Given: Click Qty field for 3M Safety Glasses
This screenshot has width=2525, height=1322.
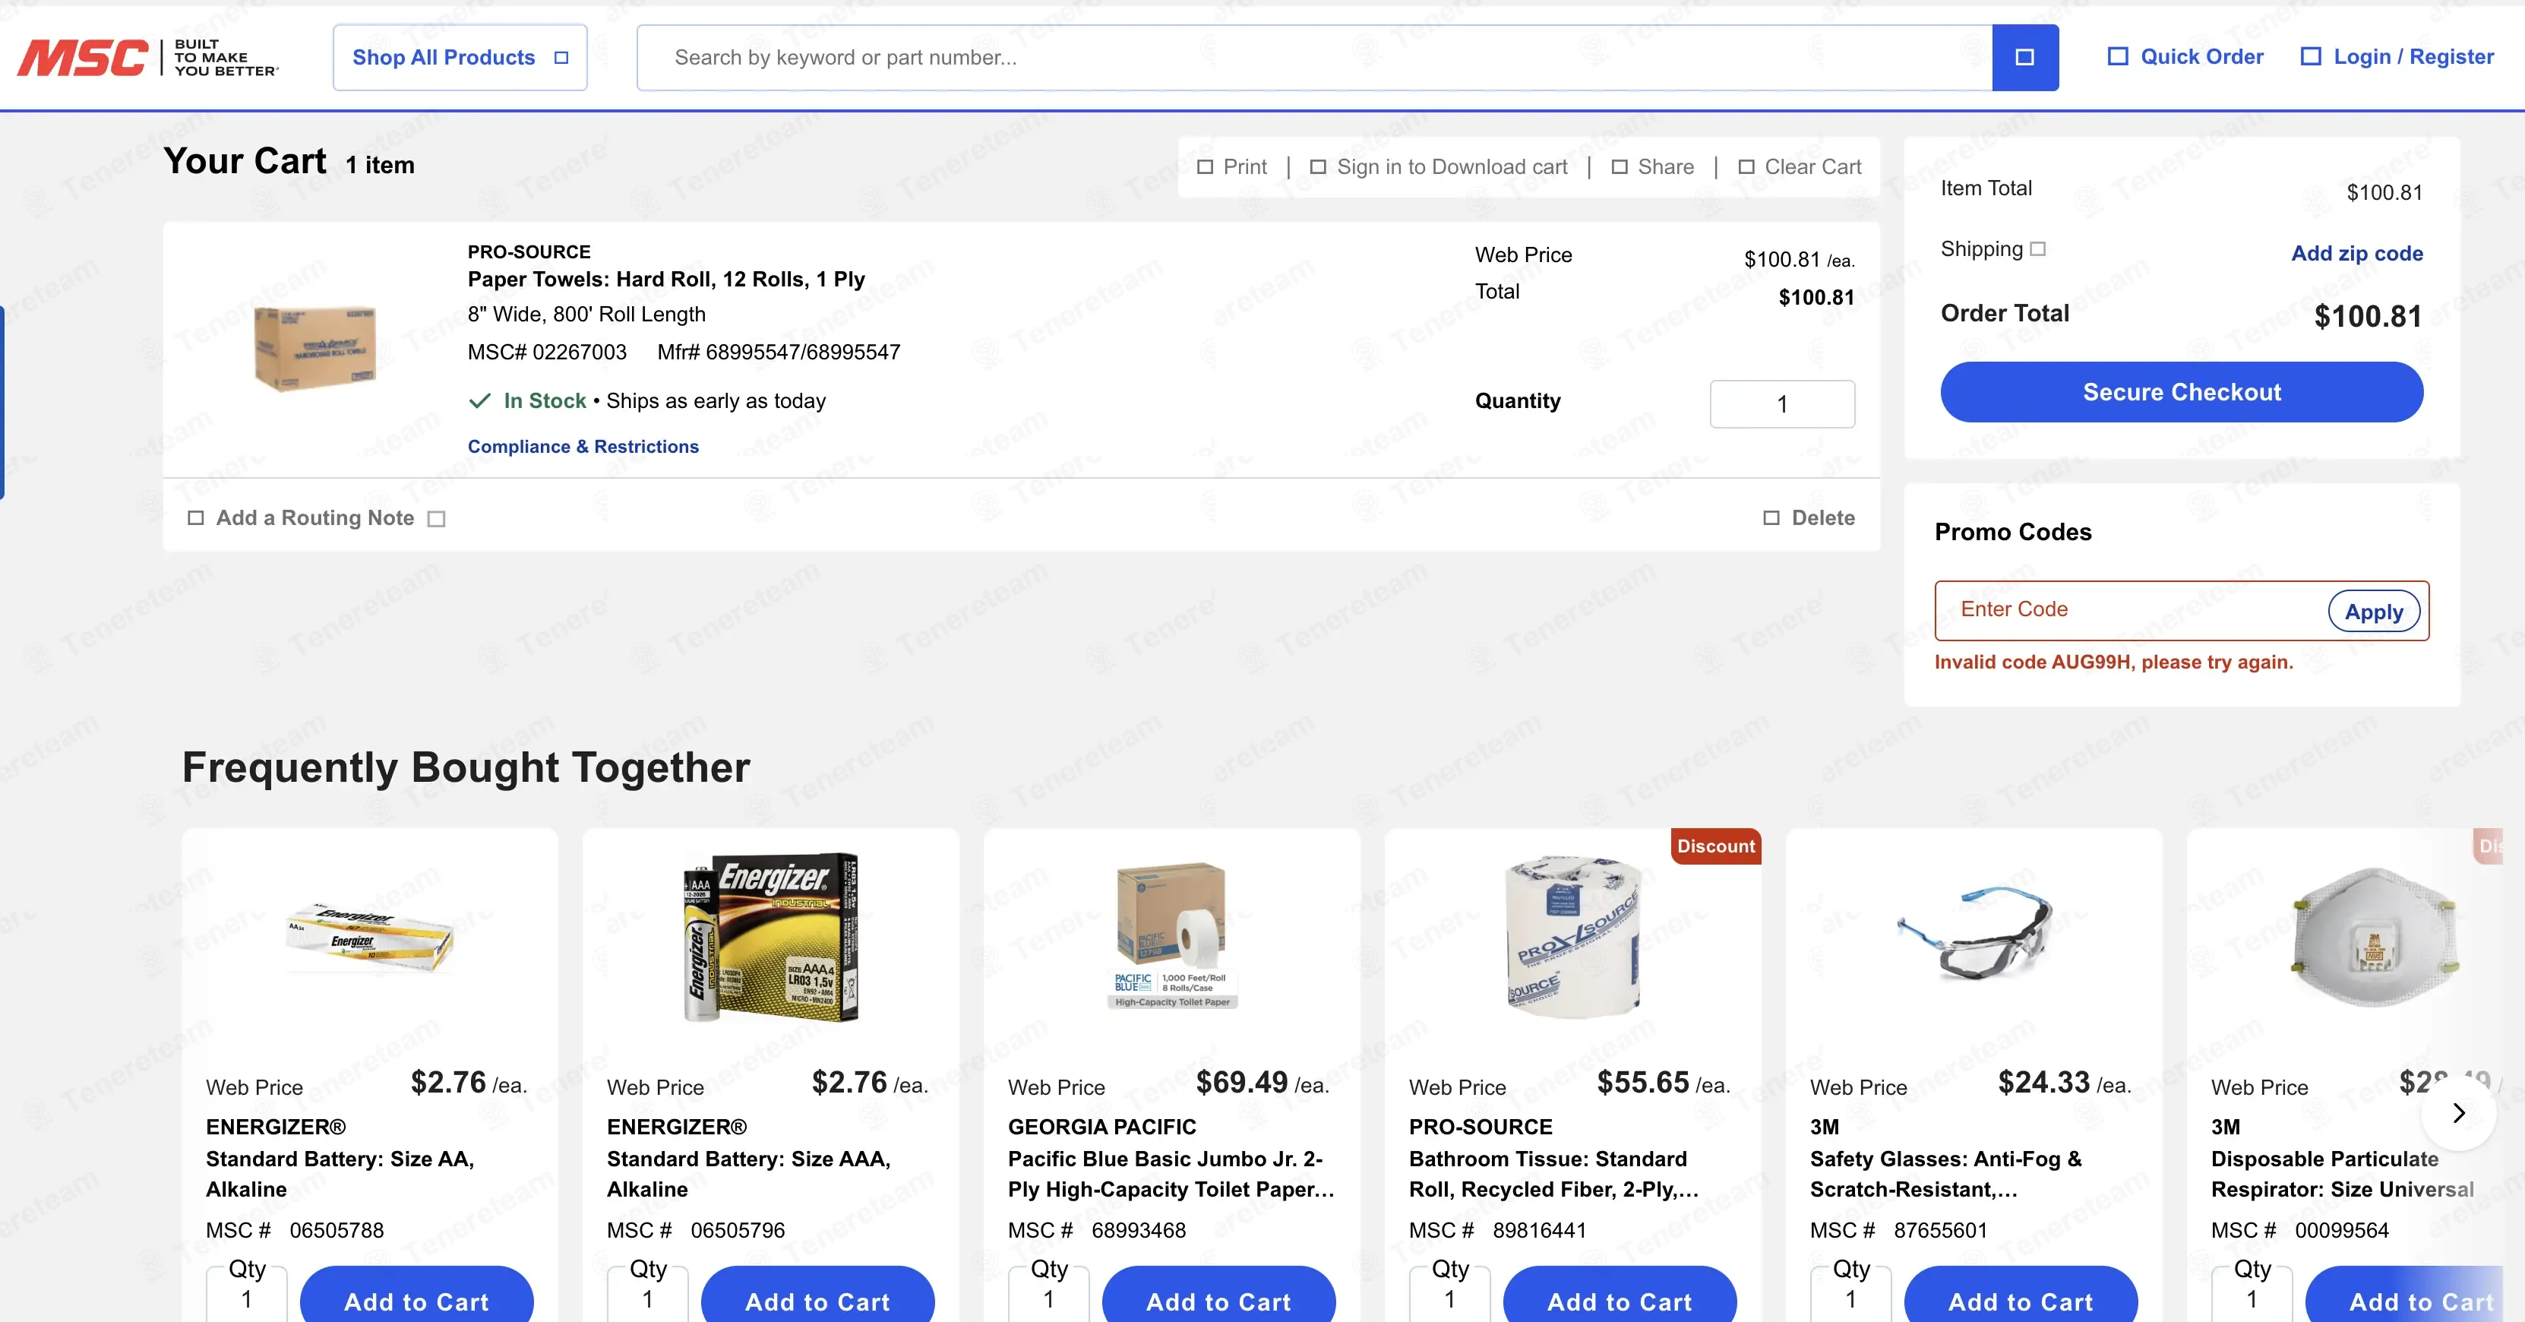Looking at the screenshot, I should point(1850,1295).
